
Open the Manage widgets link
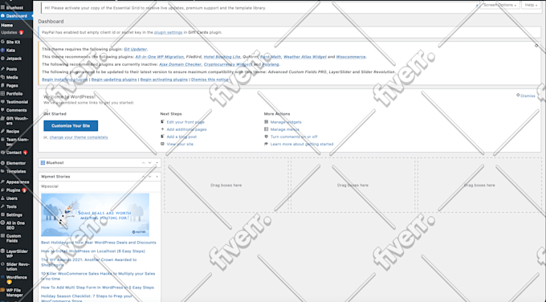[286, 122]
